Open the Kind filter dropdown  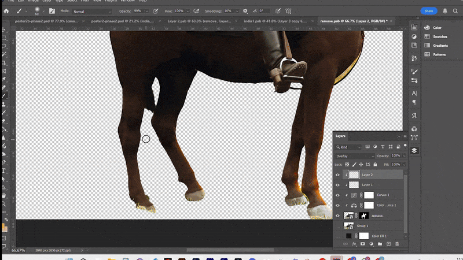348,147
